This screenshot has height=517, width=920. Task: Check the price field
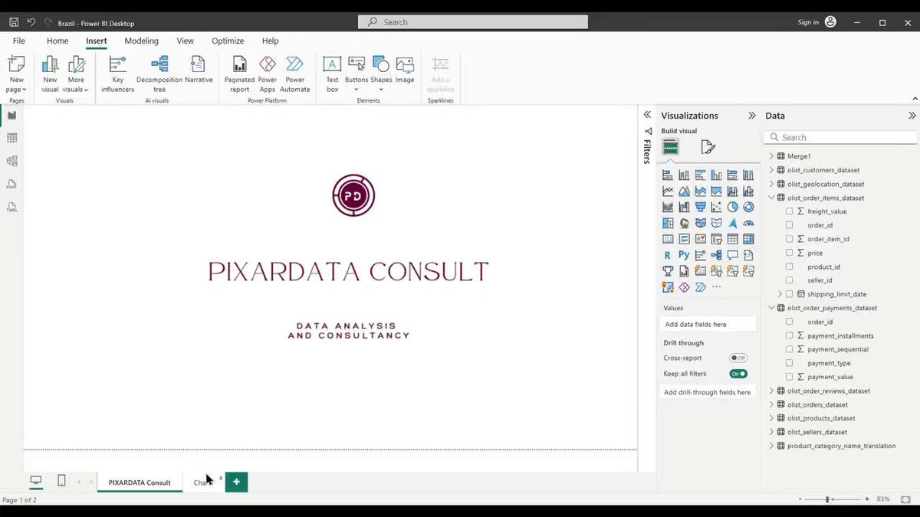pos(789,253)
